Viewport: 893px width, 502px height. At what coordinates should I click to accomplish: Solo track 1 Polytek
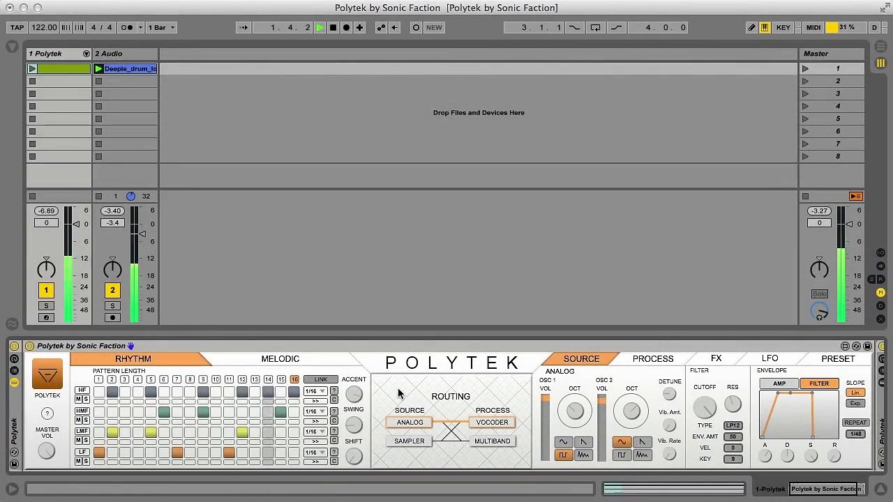[x=46, y=305]
